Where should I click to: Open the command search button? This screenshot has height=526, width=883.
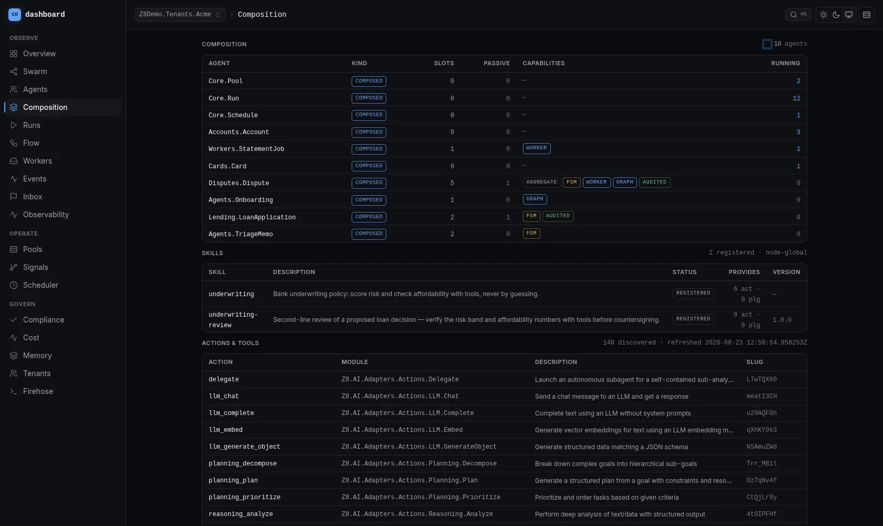[x=798, y=15]
